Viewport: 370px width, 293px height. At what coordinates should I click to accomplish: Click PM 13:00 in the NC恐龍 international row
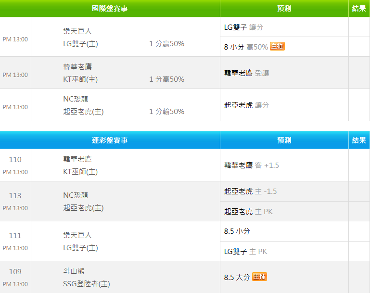pos(15,107)
